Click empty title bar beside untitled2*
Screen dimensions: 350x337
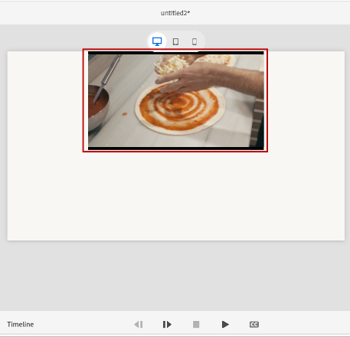(268, 13)
